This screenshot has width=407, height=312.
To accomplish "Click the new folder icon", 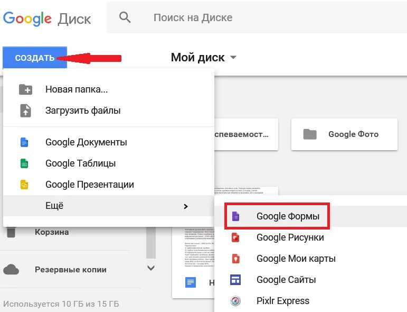I will click(x=25, y=89).
